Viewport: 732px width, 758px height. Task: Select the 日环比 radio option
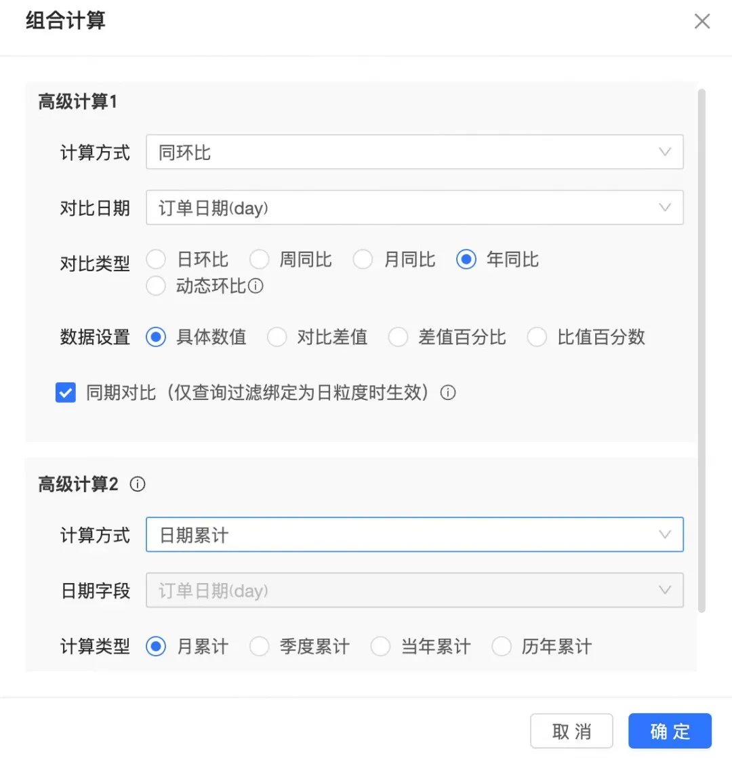click(156, 259)
